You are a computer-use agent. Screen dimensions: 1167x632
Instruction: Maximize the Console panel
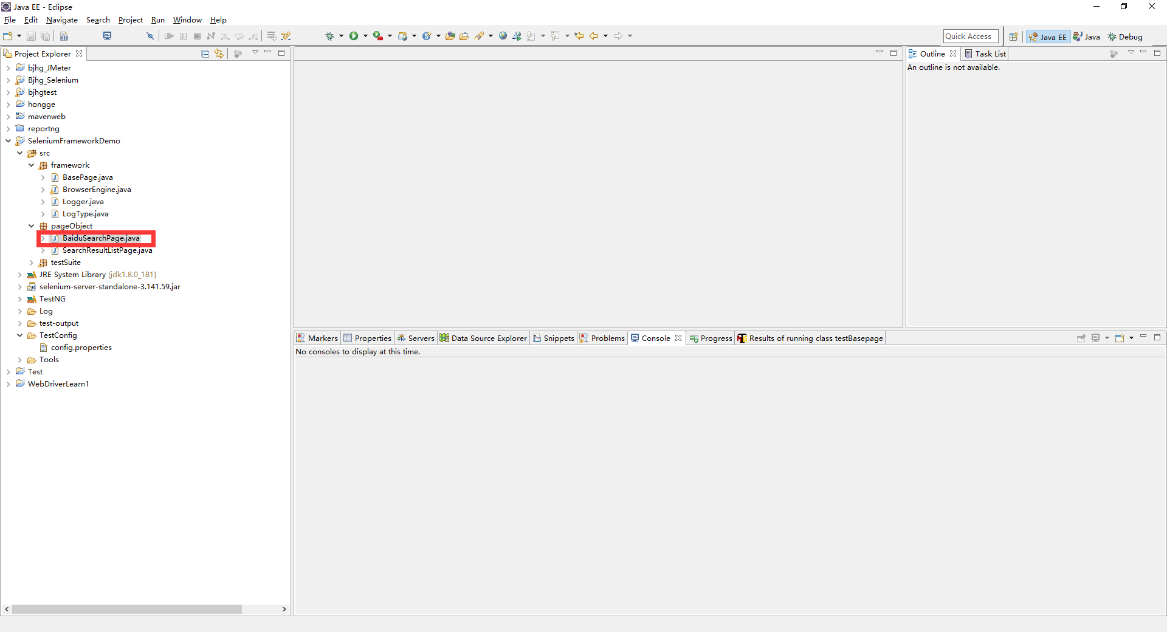(x=1157, y=337)
